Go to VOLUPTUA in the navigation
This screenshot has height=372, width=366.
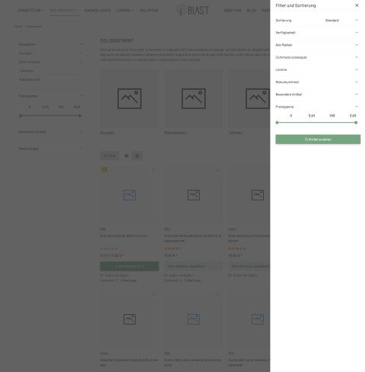point(149,11)
